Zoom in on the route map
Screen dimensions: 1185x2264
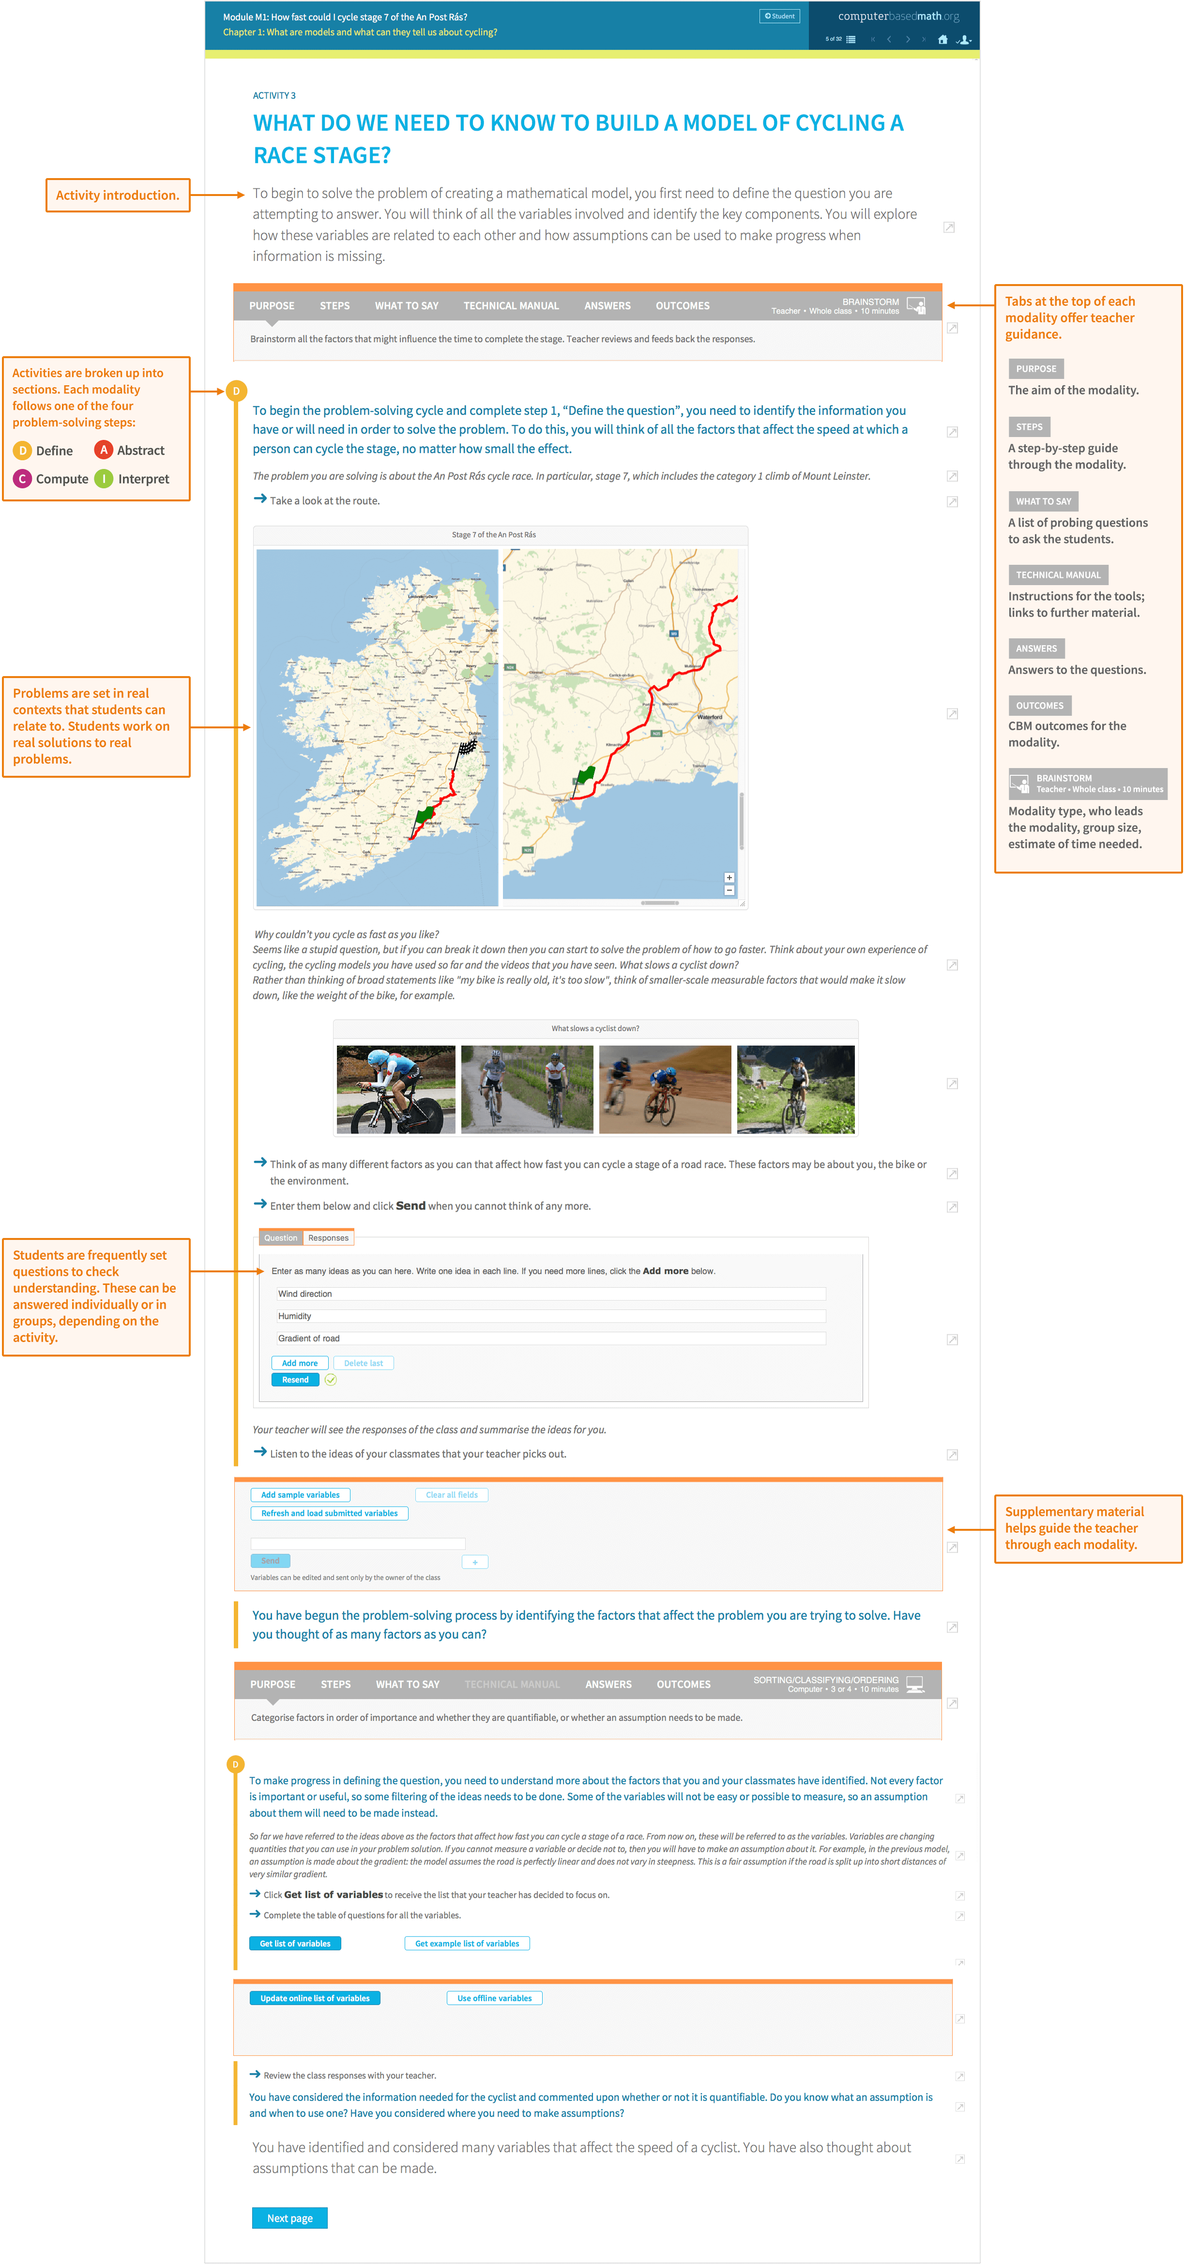[729, 878]
